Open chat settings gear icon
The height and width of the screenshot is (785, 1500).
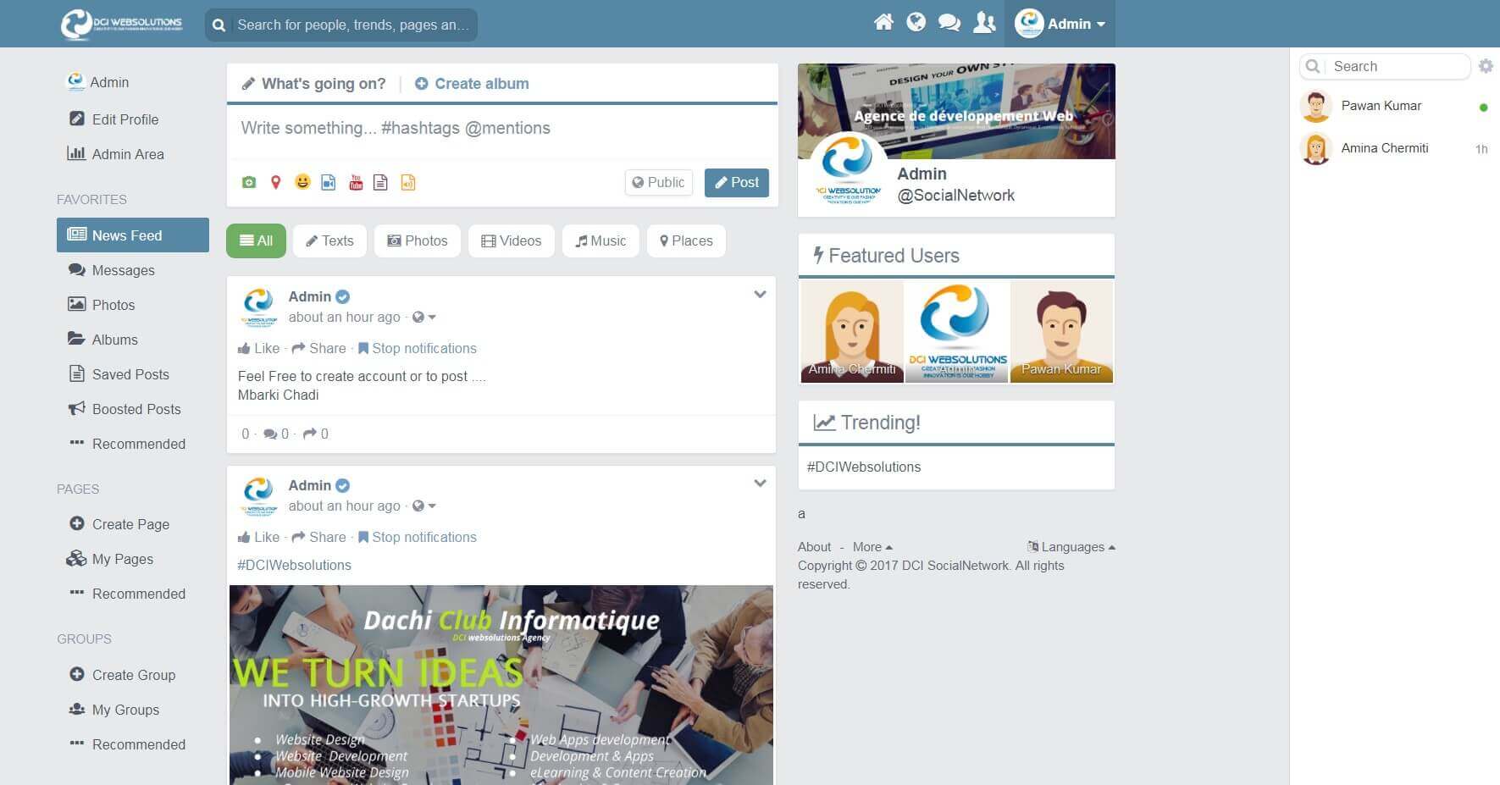pyautogui.click(x=1486, y=66)
